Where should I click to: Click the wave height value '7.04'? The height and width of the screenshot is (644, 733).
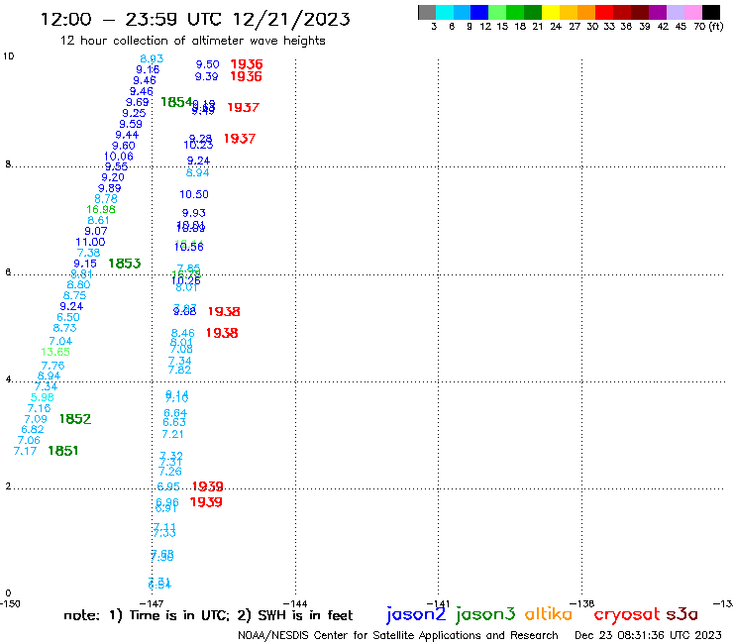60,341
